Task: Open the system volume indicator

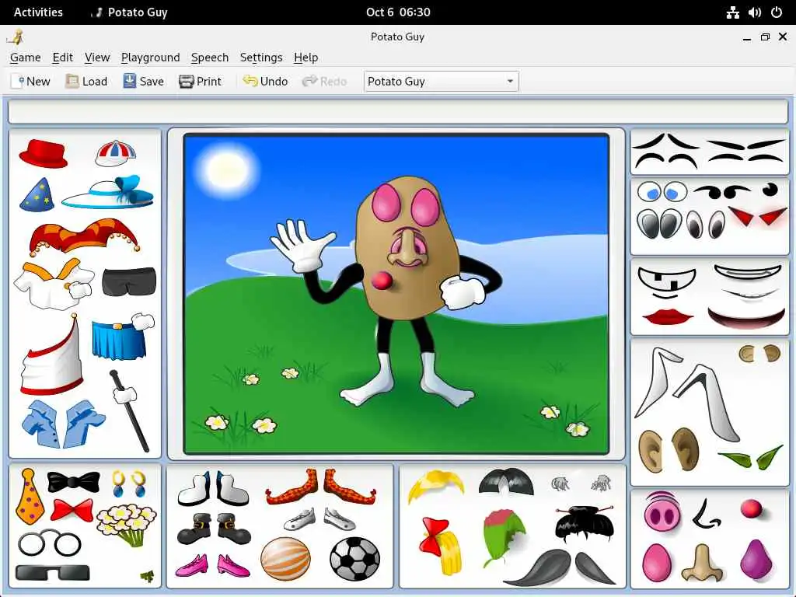Action: (754, 12)
